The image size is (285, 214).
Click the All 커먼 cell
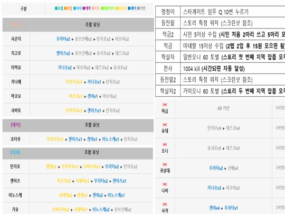point(223,108)
